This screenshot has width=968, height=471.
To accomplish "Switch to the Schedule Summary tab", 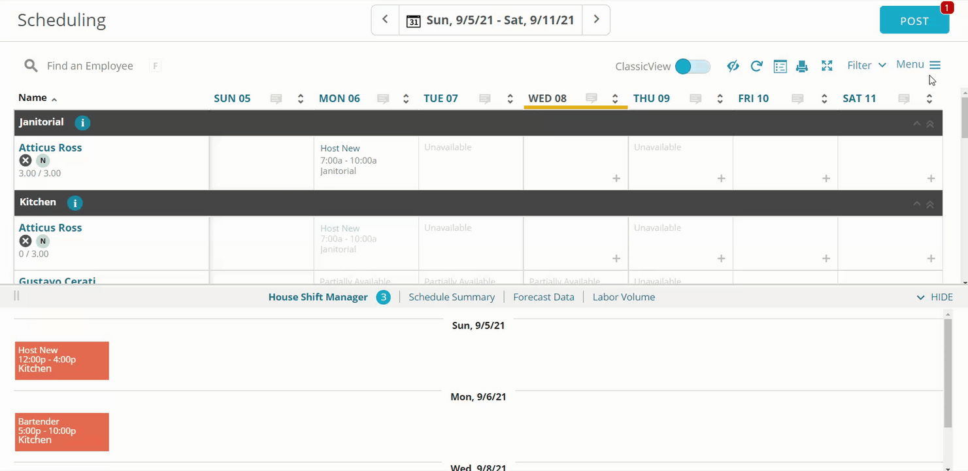I will tap(451, 297).
